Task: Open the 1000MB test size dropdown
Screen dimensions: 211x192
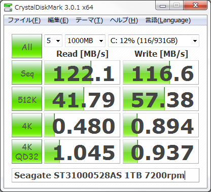Action: [85, 41]
